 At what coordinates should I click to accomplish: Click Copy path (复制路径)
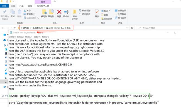click(29, 14)
